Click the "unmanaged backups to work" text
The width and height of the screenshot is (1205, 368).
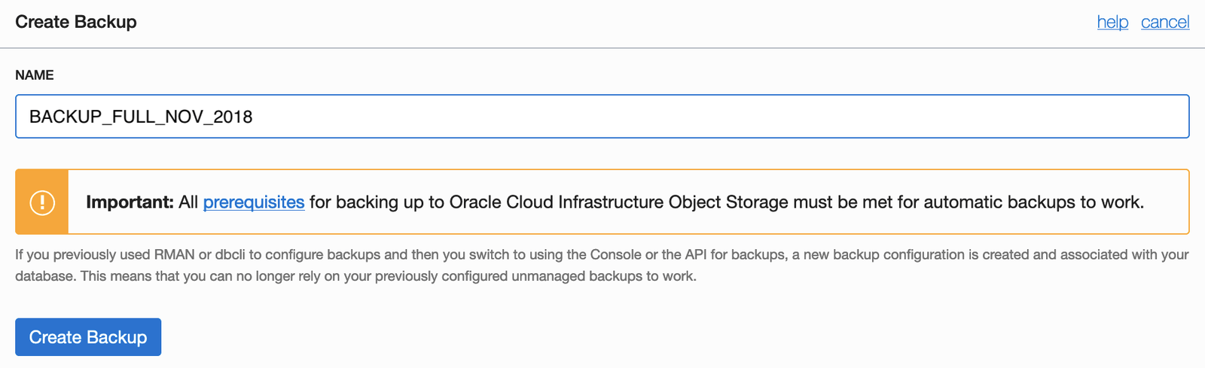(603, 276)
